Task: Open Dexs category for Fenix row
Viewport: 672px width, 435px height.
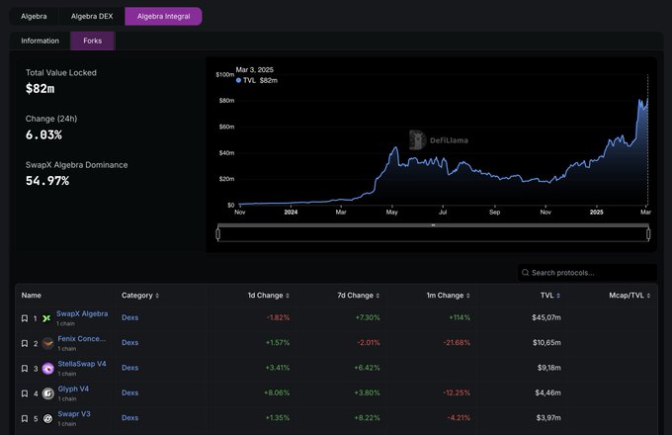Action: point(129,342)
